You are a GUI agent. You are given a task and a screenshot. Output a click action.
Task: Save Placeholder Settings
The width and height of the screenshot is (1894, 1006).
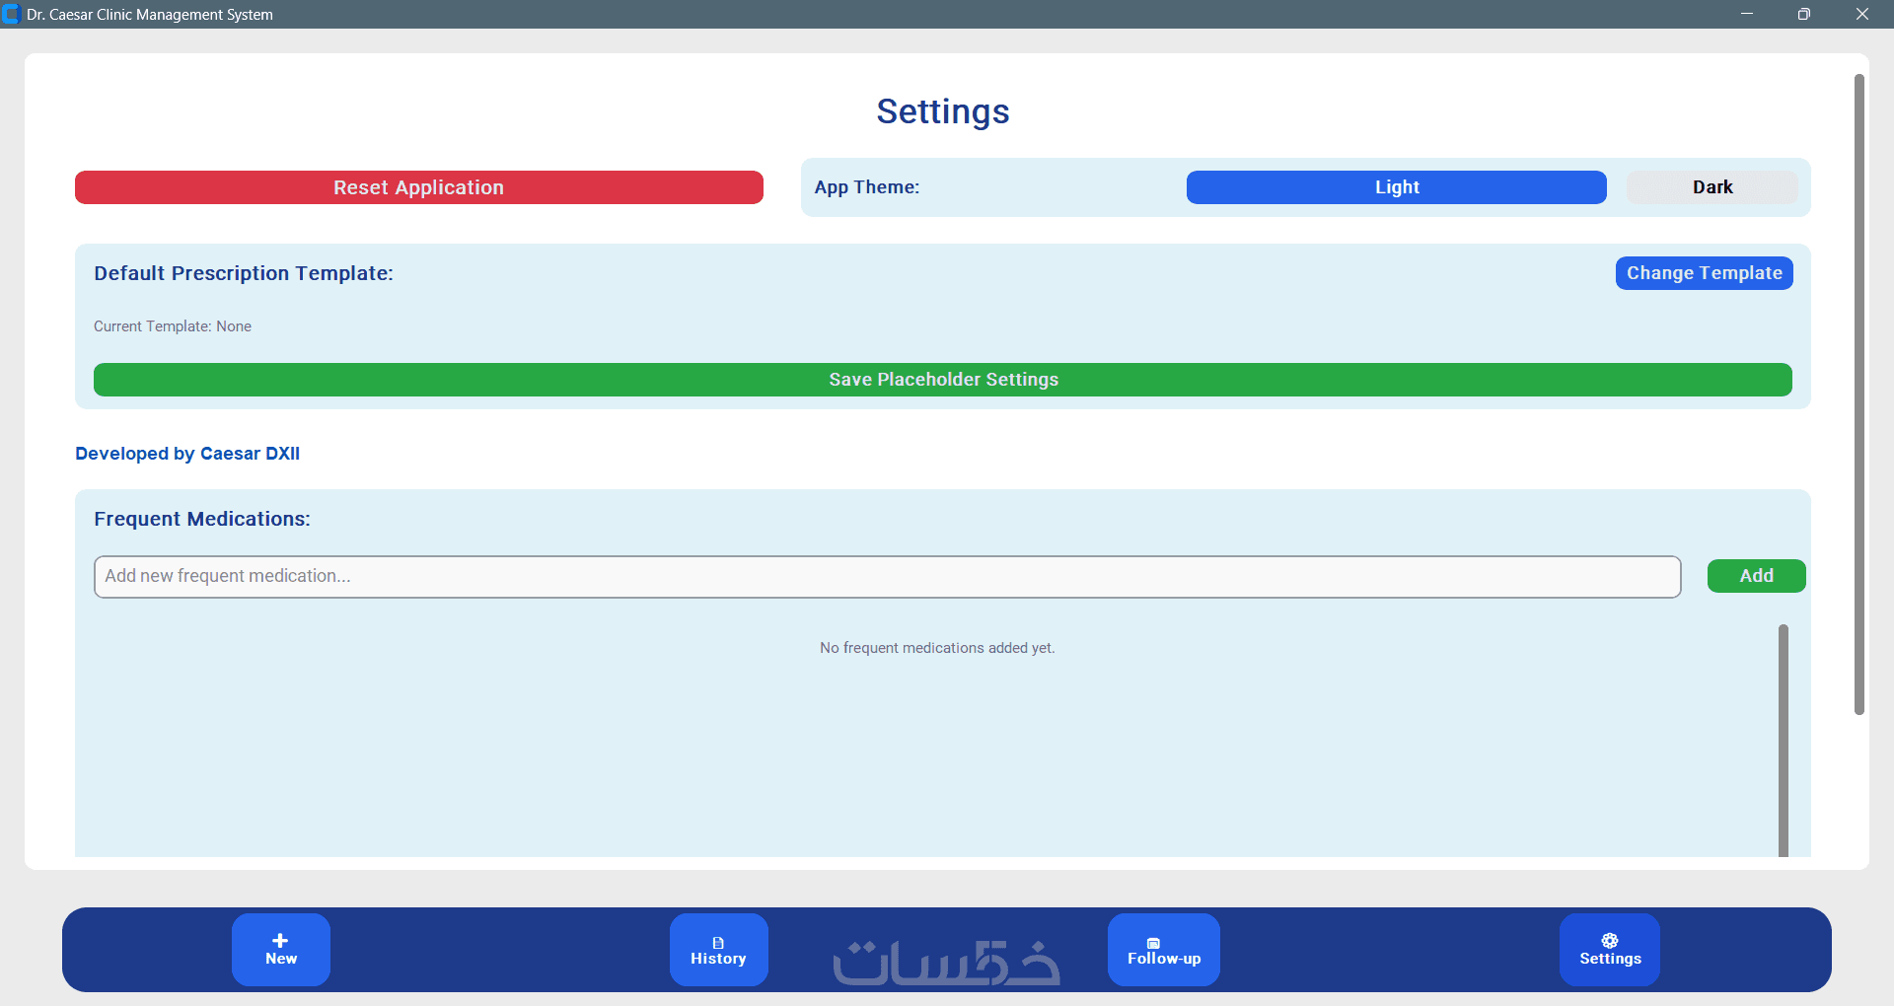pos(943,380)
